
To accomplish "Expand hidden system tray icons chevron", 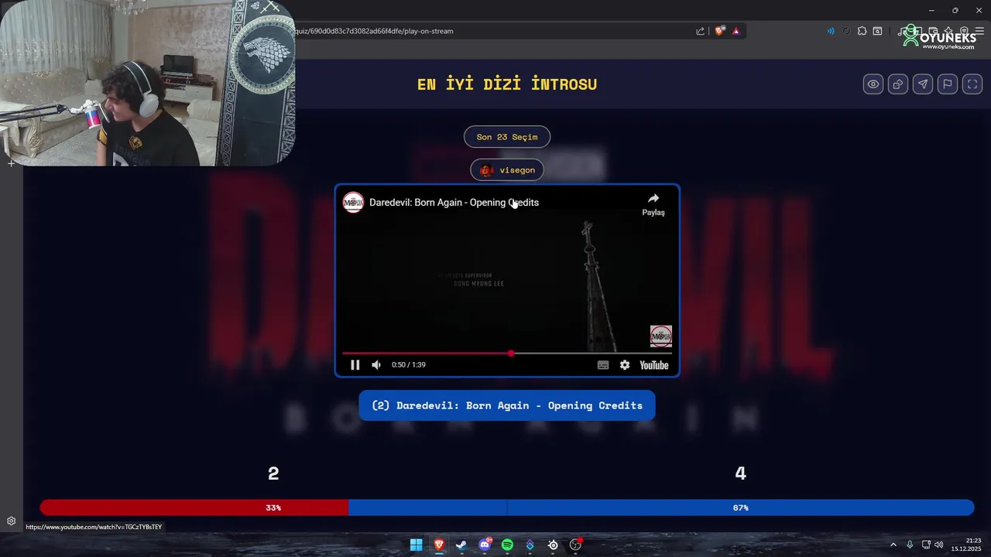I will coord(893,545).
